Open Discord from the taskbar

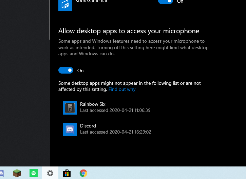coord(2,173)
